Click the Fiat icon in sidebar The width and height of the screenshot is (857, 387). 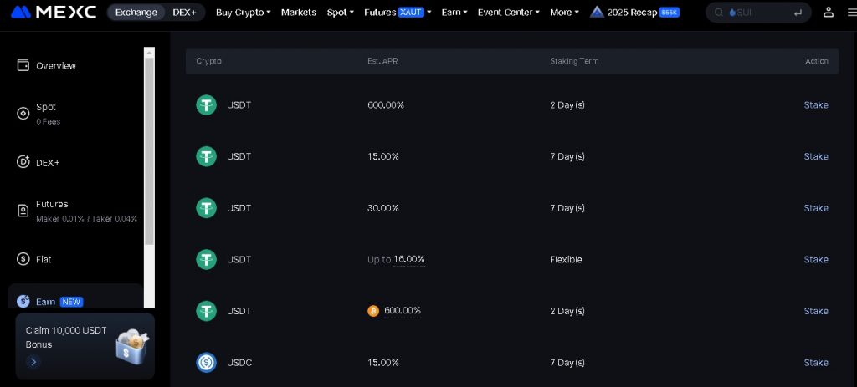click(x=23, y=259)
